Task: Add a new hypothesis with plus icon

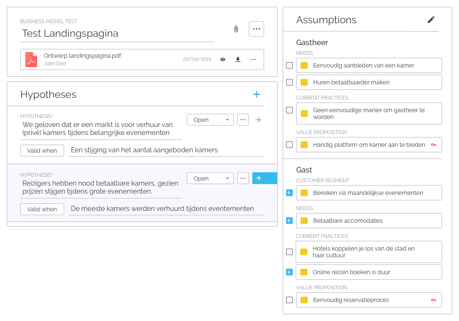Action: coord(256,94)
